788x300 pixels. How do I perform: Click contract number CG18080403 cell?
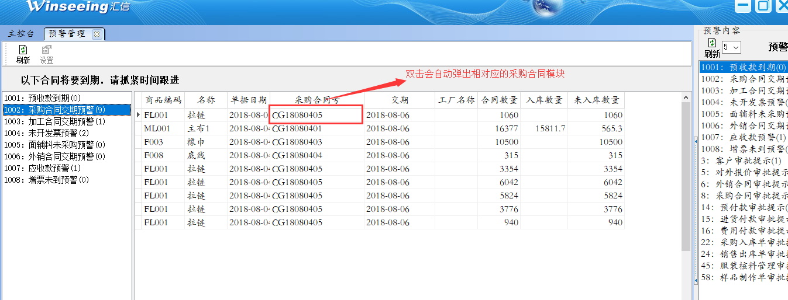317,142
